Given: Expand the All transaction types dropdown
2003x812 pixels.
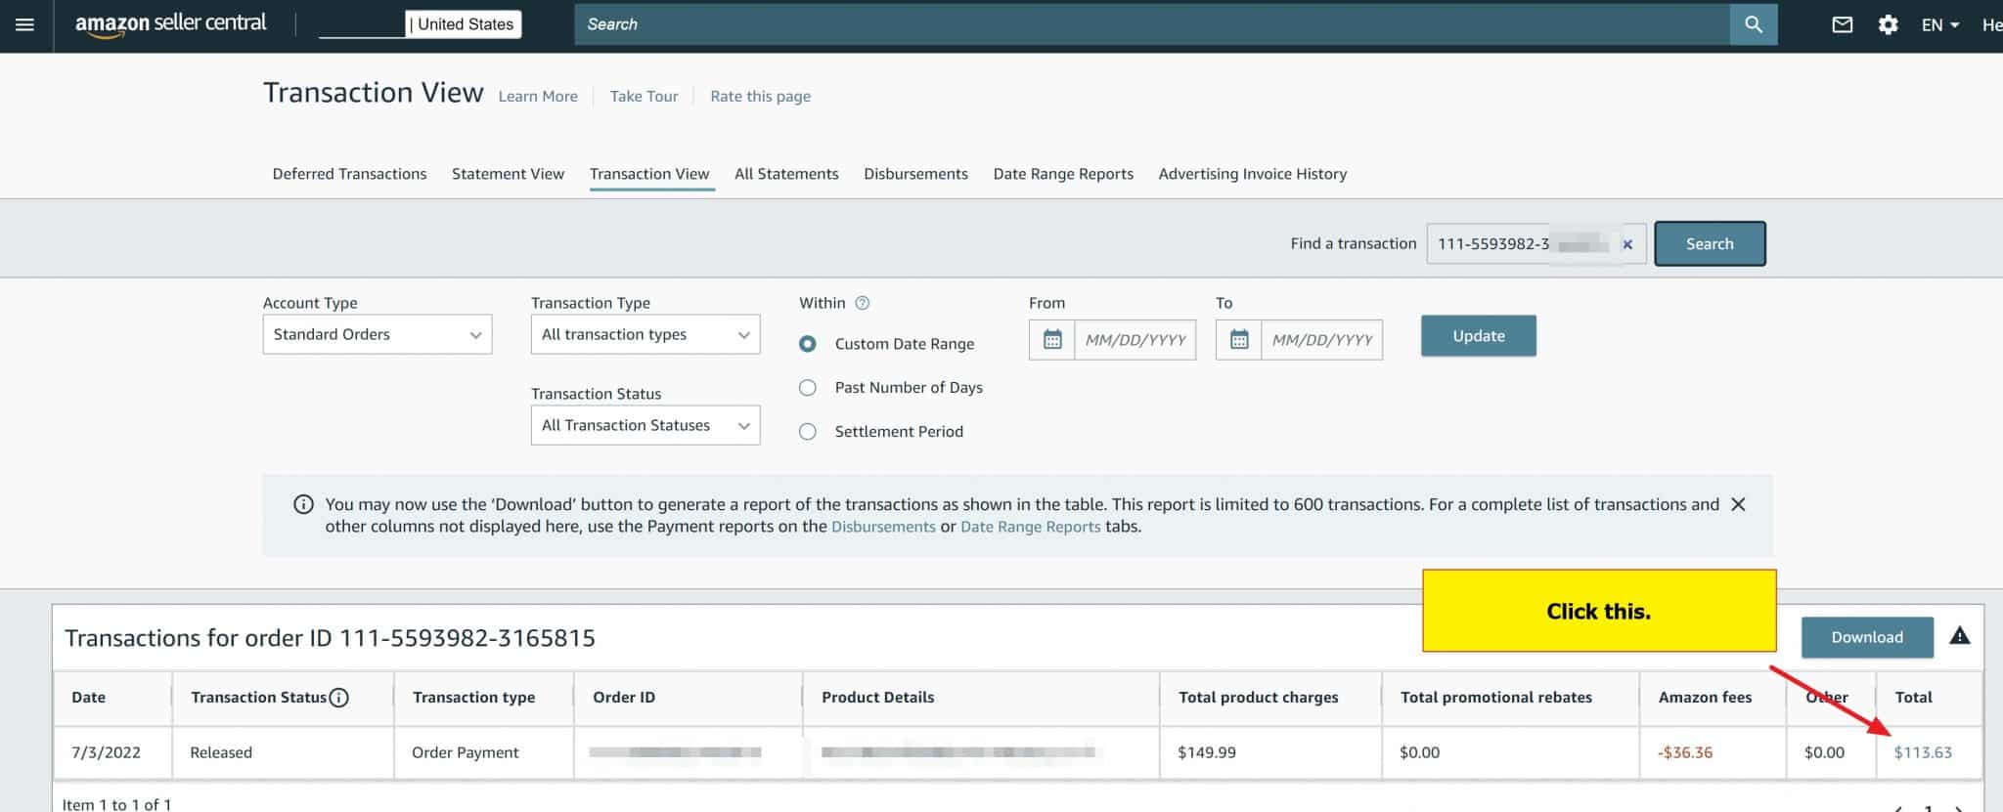Looking at the screenshot, I should [645, 334].
